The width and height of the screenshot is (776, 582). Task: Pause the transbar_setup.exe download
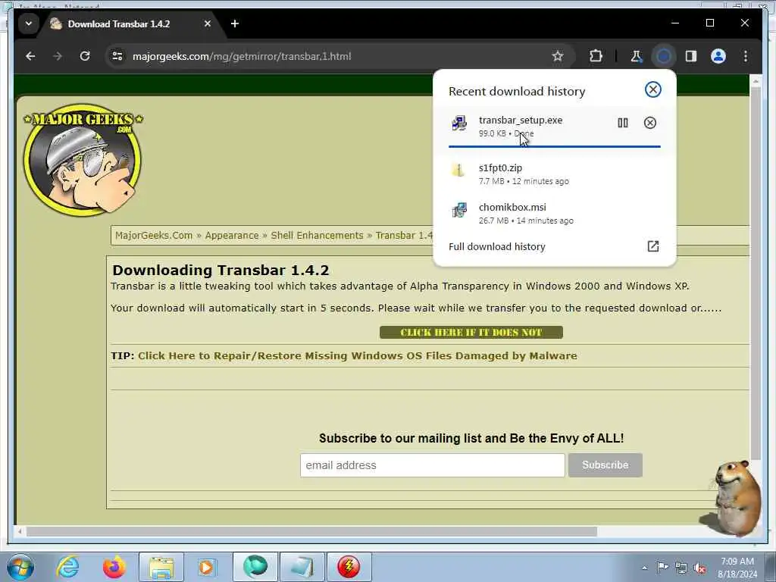623,123
